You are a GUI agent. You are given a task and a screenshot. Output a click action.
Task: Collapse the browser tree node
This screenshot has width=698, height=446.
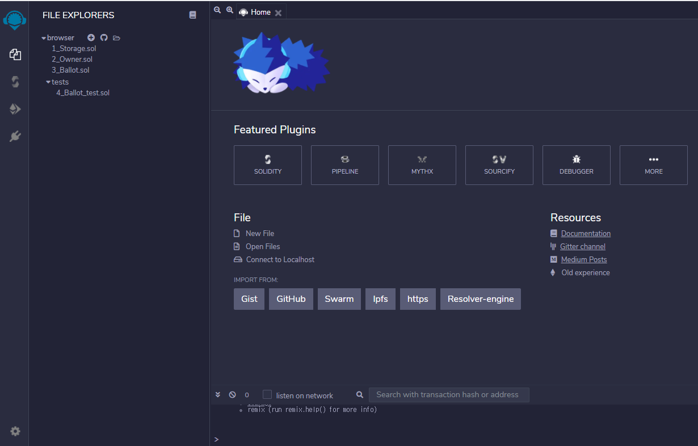pyautogui.click(x=44, y=38)
